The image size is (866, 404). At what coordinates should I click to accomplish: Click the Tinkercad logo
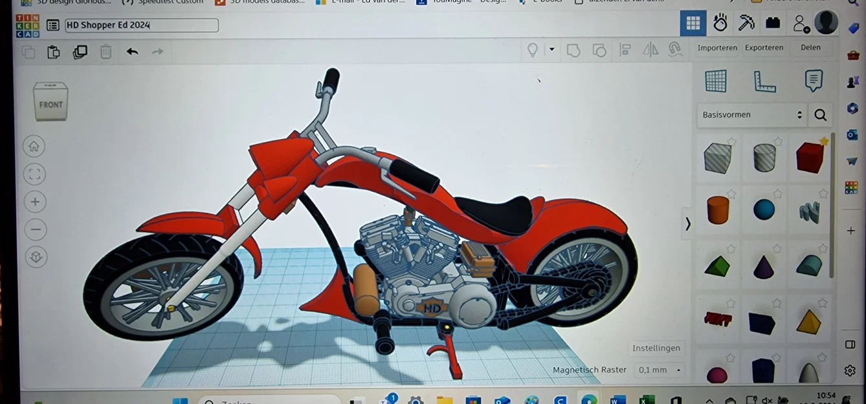[x=28, y=25]
